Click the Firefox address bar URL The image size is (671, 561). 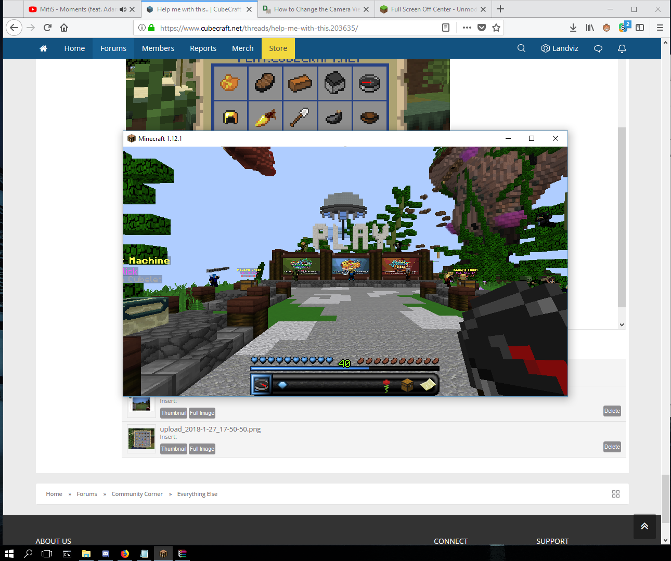pos(259,28)
